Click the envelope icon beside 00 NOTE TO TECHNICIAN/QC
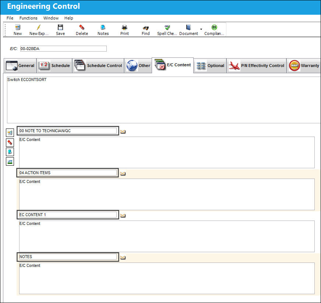 [123, 132]
